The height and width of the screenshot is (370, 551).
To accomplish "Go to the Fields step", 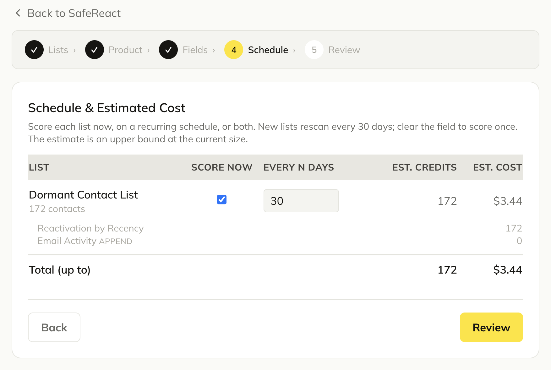I will point(195,50).
